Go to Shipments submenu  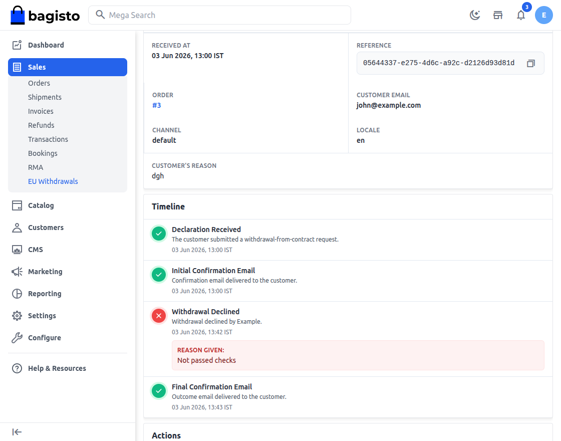tap(45, 97)
